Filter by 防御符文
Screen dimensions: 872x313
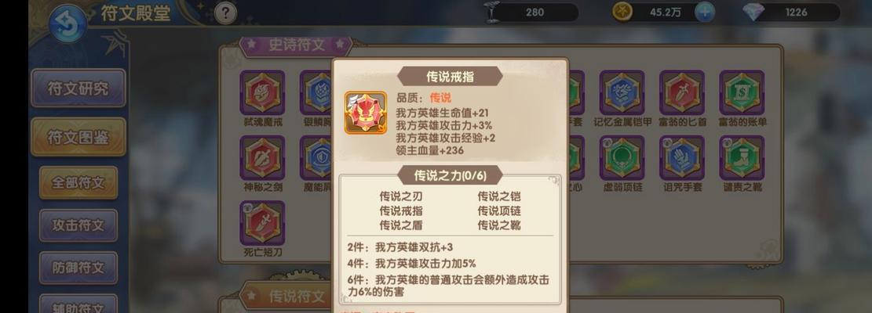(78, 268)
